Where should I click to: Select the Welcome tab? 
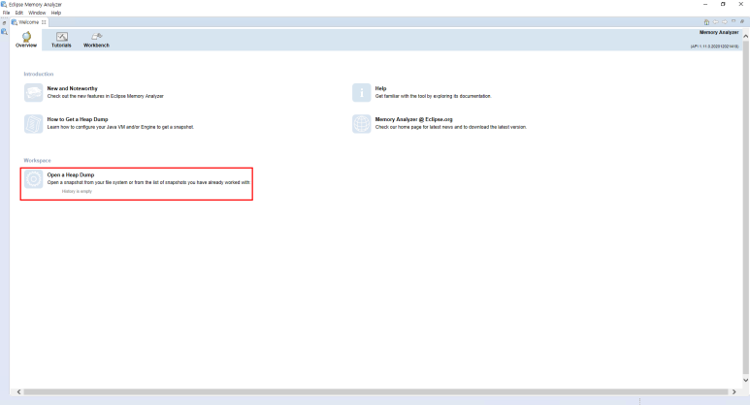click(29, 22)
